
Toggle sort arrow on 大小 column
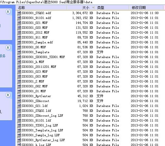[x=93, y=8]
